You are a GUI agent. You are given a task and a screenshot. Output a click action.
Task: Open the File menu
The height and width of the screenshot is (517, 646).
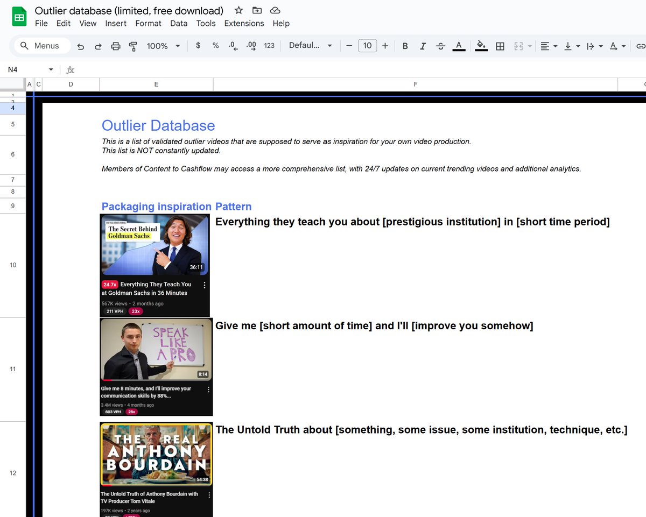pyautogui.click(x=41, y=23)
